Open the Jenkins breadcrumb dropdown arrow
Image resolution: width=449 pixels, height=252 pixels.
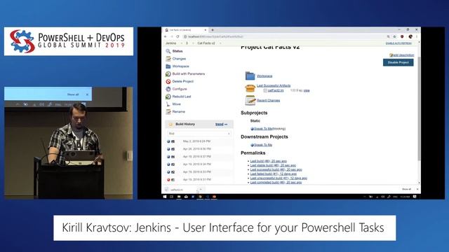(x=181, y=43)
